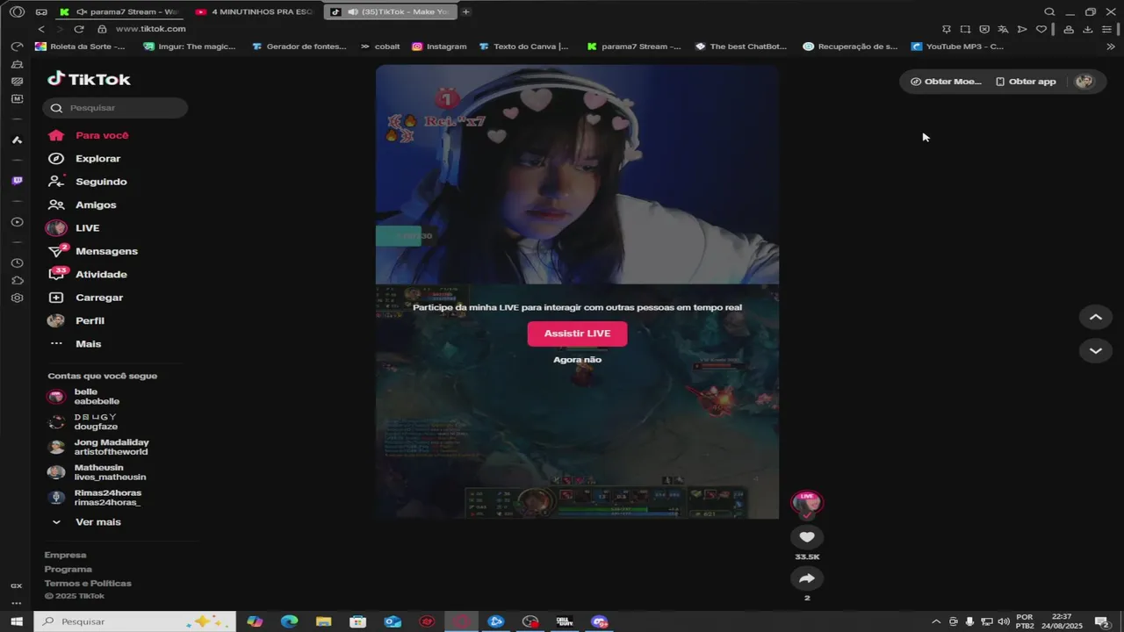Click the Obter Moedas button
Viewport: 1124px width, 632px height.
[x=946, y=82]
